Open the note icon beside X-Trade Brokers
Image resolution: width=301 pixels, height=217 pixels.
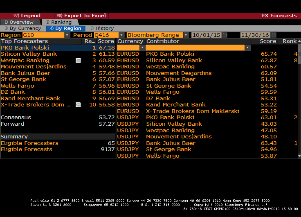coord(78,105)
